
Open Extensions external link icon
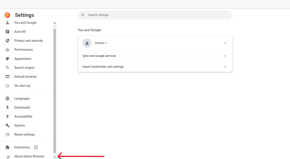click(x=36, y=147)
